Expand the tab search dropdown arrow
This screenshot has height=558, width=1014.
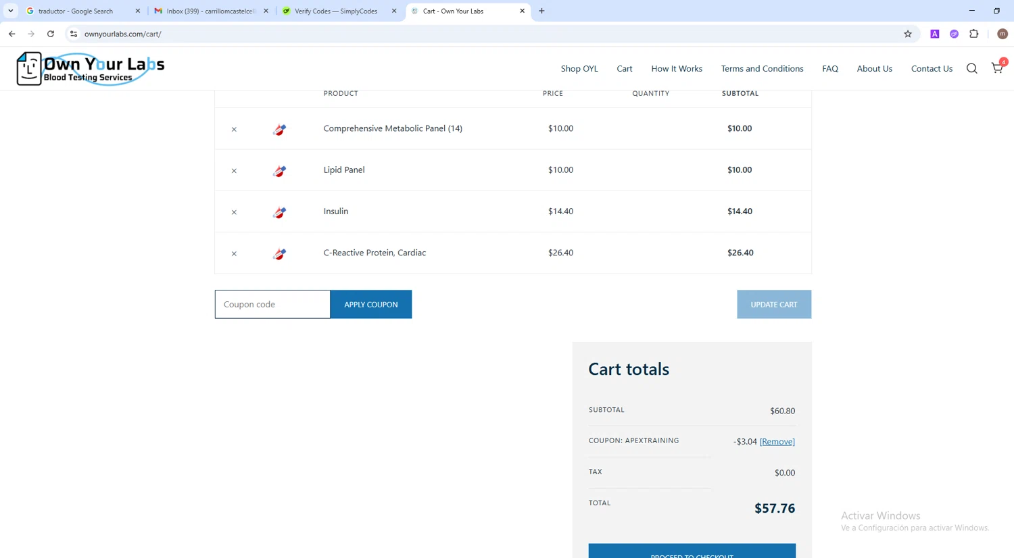point(11,11)
